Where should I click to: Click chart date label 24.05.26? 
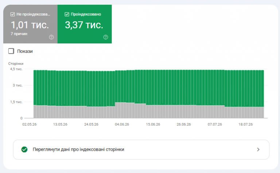click(91, 124)
